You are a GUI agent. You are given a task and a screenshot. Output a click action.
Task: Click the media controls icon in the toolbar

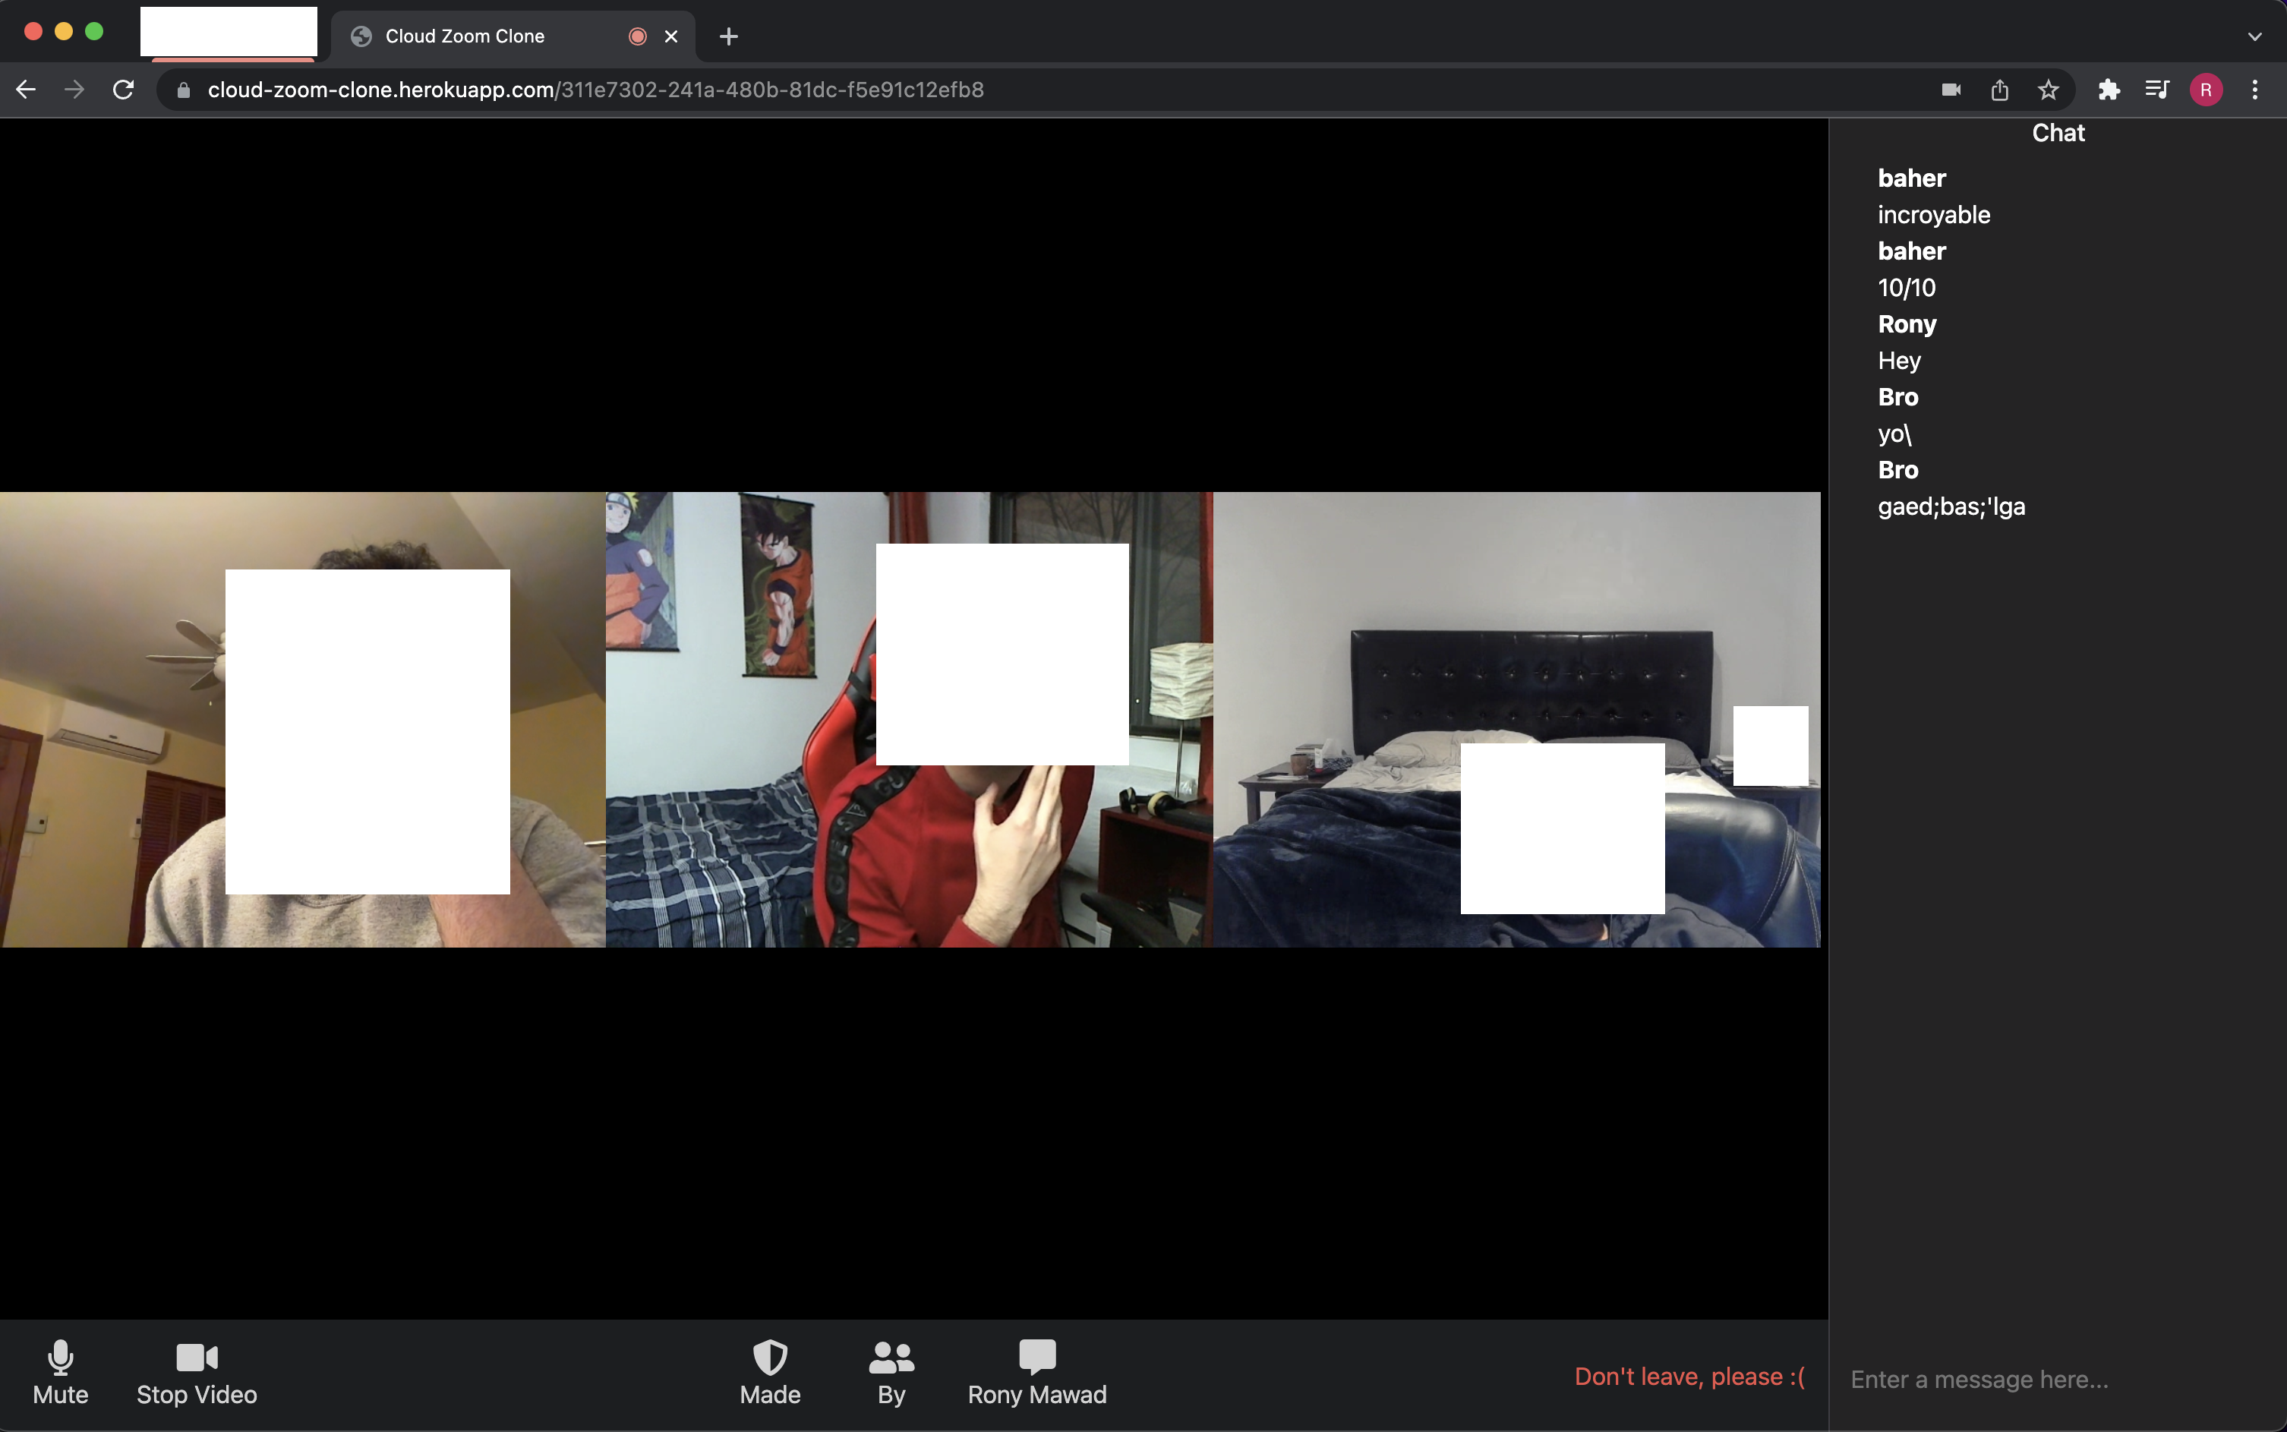click(2157, 89)
